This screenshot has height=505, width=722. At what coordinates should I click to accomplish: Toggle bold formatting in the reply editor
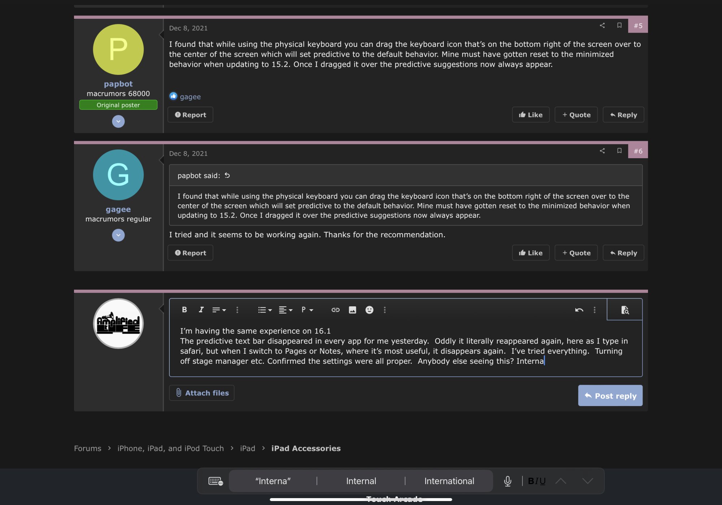[x=184, y=310]
